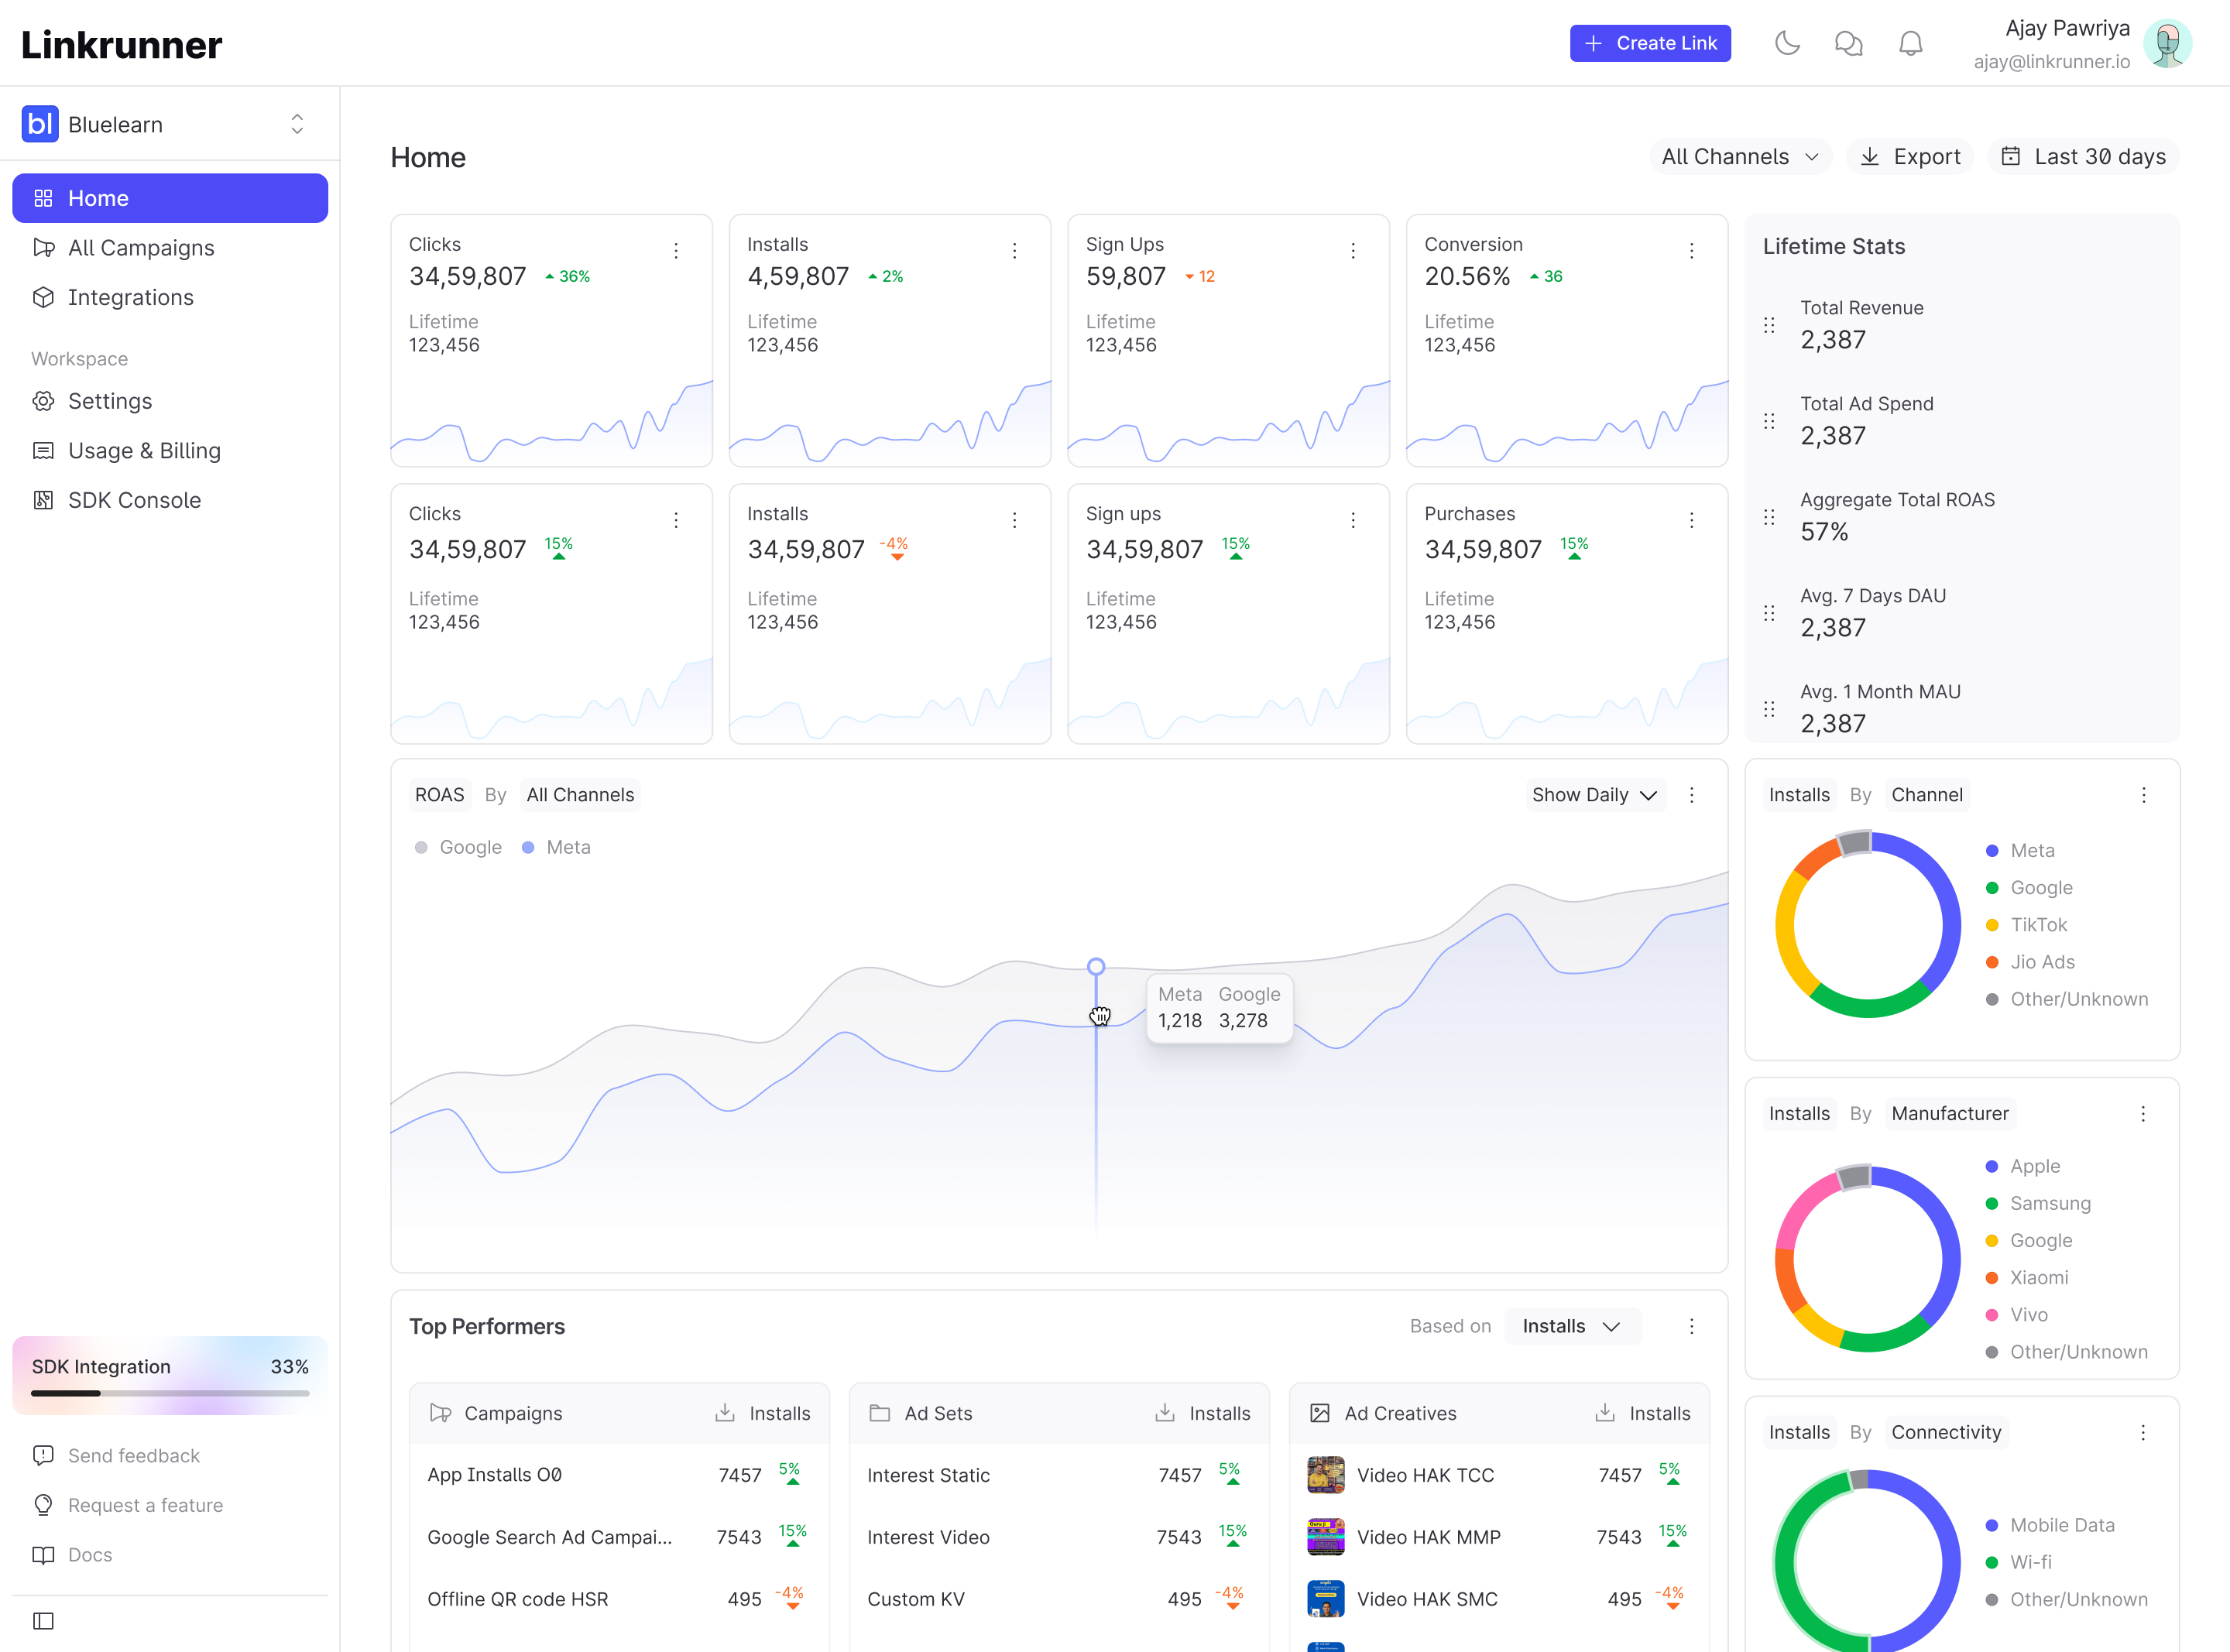Open the Show Daily dropdown
The image size is (2230, 1652).
[1594, 795]
